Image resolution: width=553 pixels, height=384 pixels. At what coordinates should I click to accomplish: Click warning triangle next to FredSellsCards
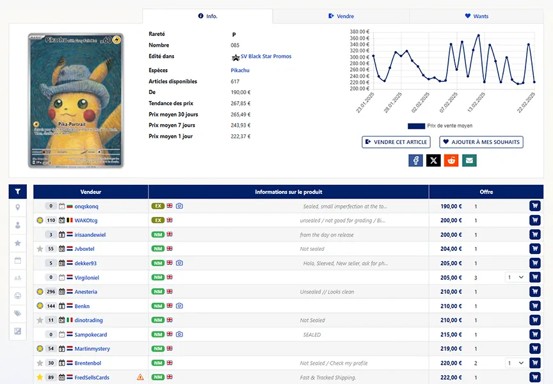[x=140, y=378]
